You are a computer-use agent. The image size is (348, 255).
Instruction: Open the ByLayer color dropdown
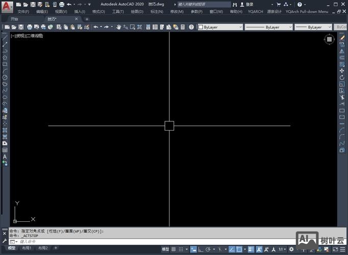(220, 27)
